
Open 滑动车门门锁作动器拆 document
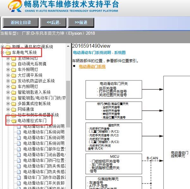coord(45,177)
